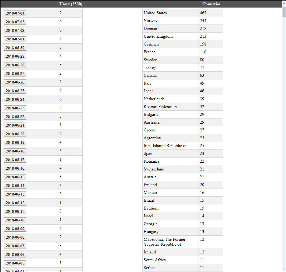The image size is (286, 272).
Task: Select the 2018-06-05 date button
Action: 15,263
